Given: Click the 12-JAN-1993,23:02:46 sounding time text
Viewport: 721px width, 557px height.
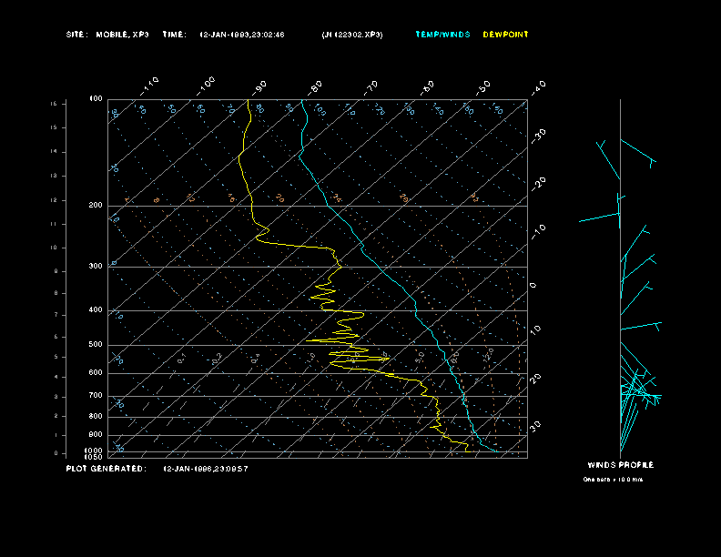Looking at the screenshot, I should pyautogui.click(x=242, y=35).
